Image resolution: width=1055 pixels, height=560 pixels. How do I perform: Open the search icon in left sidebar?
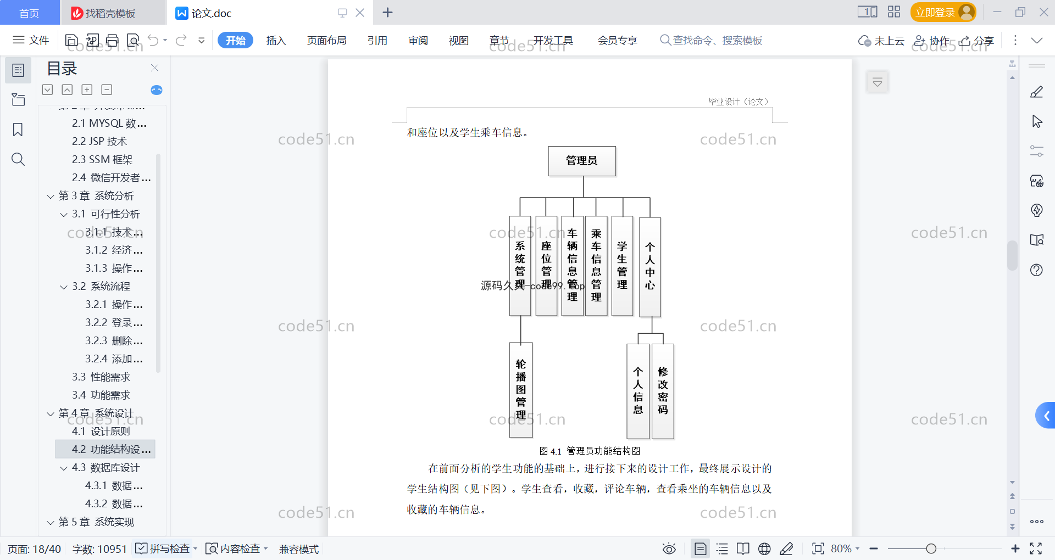point(18,159)
